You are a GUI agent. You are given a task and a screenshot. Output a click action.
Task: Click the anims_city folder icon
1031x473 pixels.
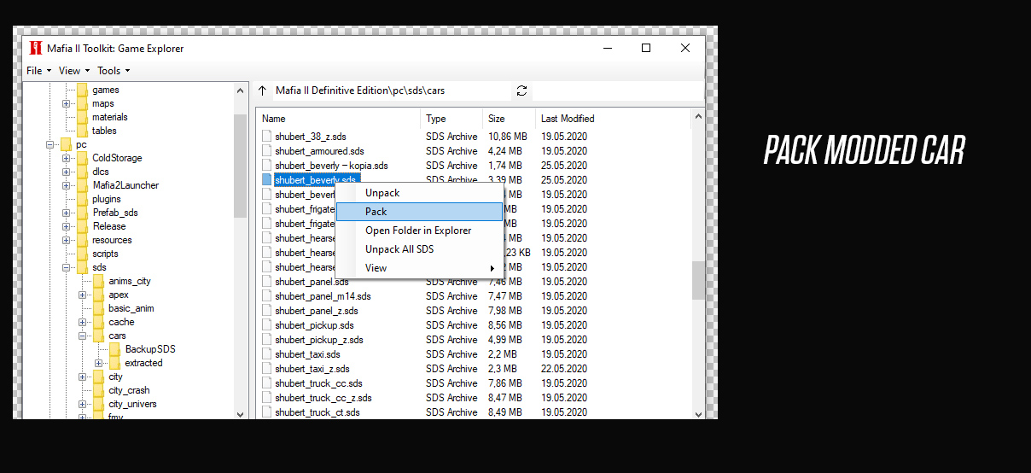pos(99,281)
